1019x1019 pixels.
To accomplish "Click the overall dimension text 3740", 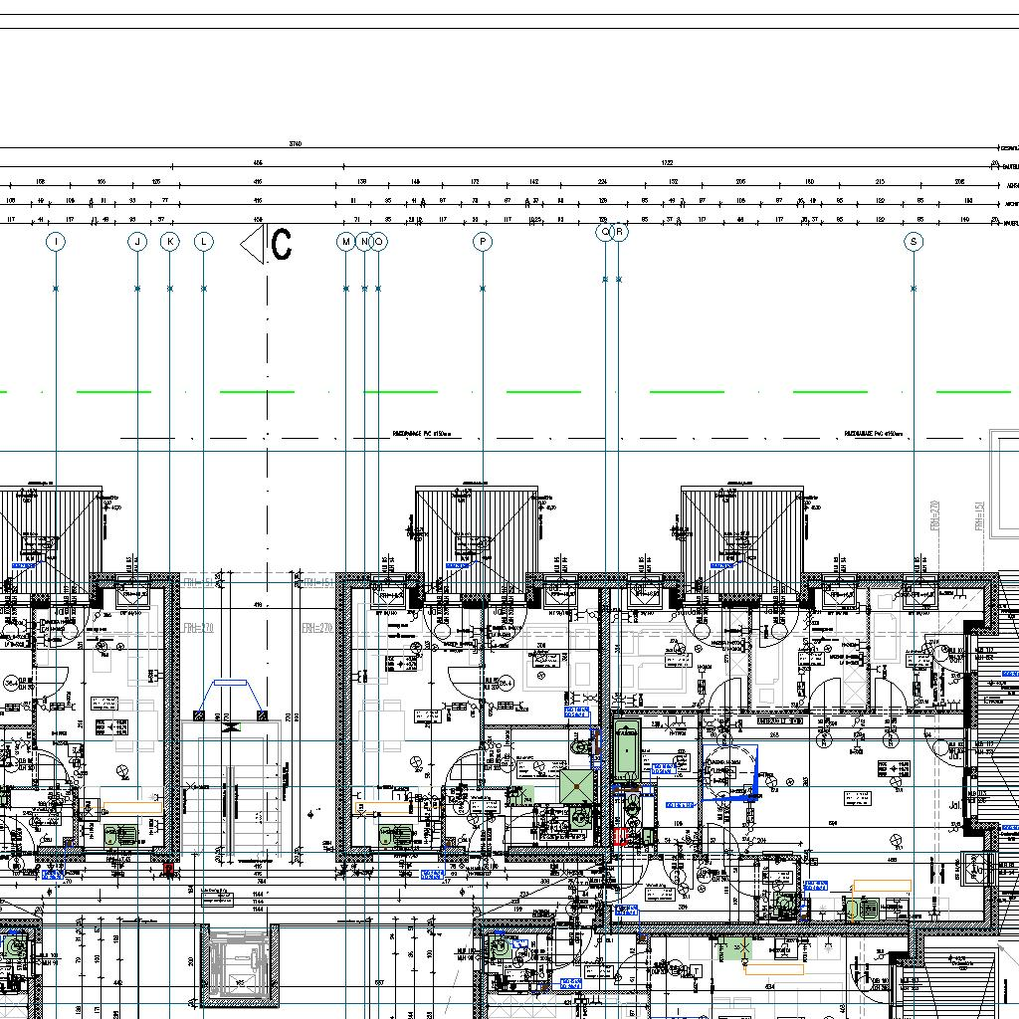I will click(x=295, y=145).
